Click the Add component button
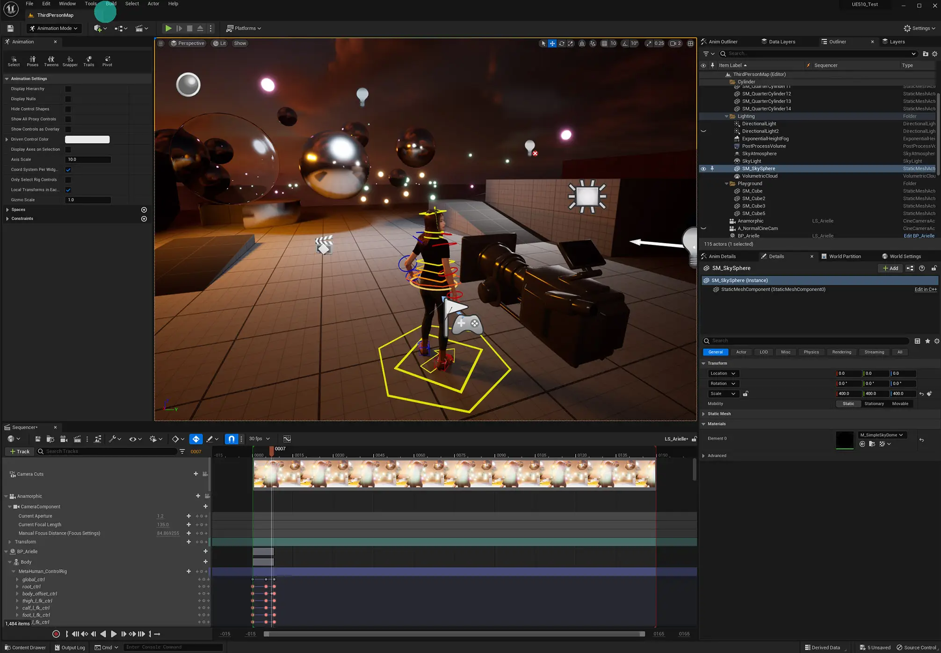941x653 pixels. click(890, 268)
